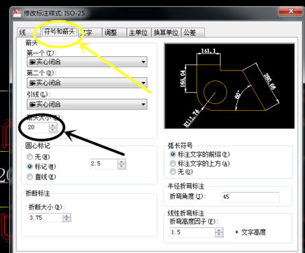Click the dimension style preview image
This screenshot has width=305, height=253.
(x=230, y=87)
